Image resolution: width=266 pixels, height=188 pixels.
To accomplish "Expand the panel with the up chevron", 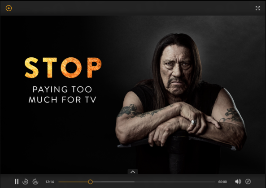I will coord(133,172).
